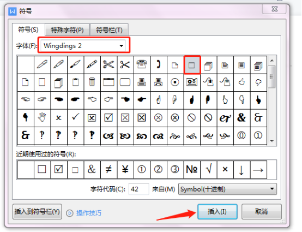
Task: Select the circled zero symbol
Action: (x=241, y=135)
